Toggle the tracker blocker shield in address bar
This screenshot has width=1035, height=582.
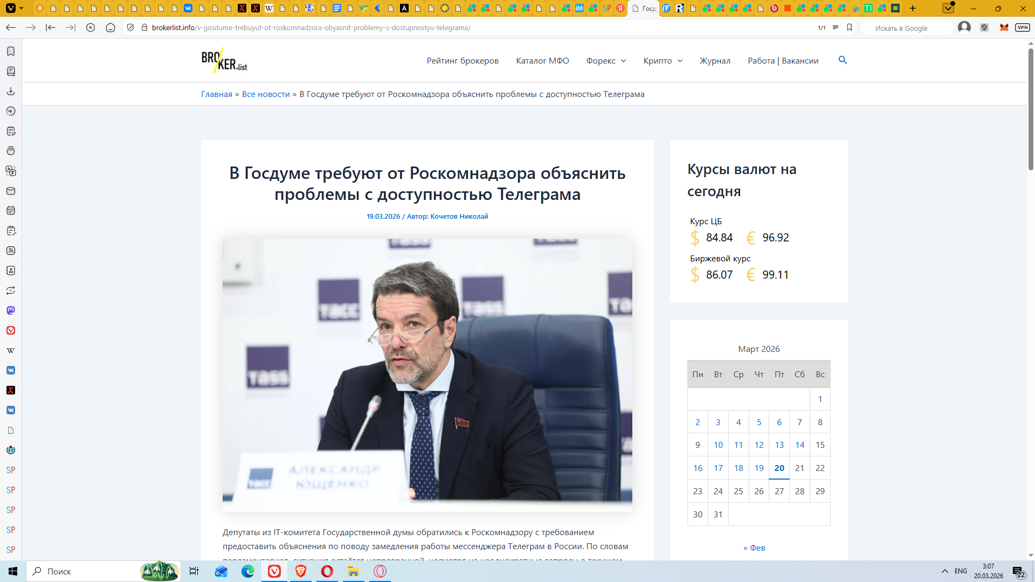tap(130, 27)
